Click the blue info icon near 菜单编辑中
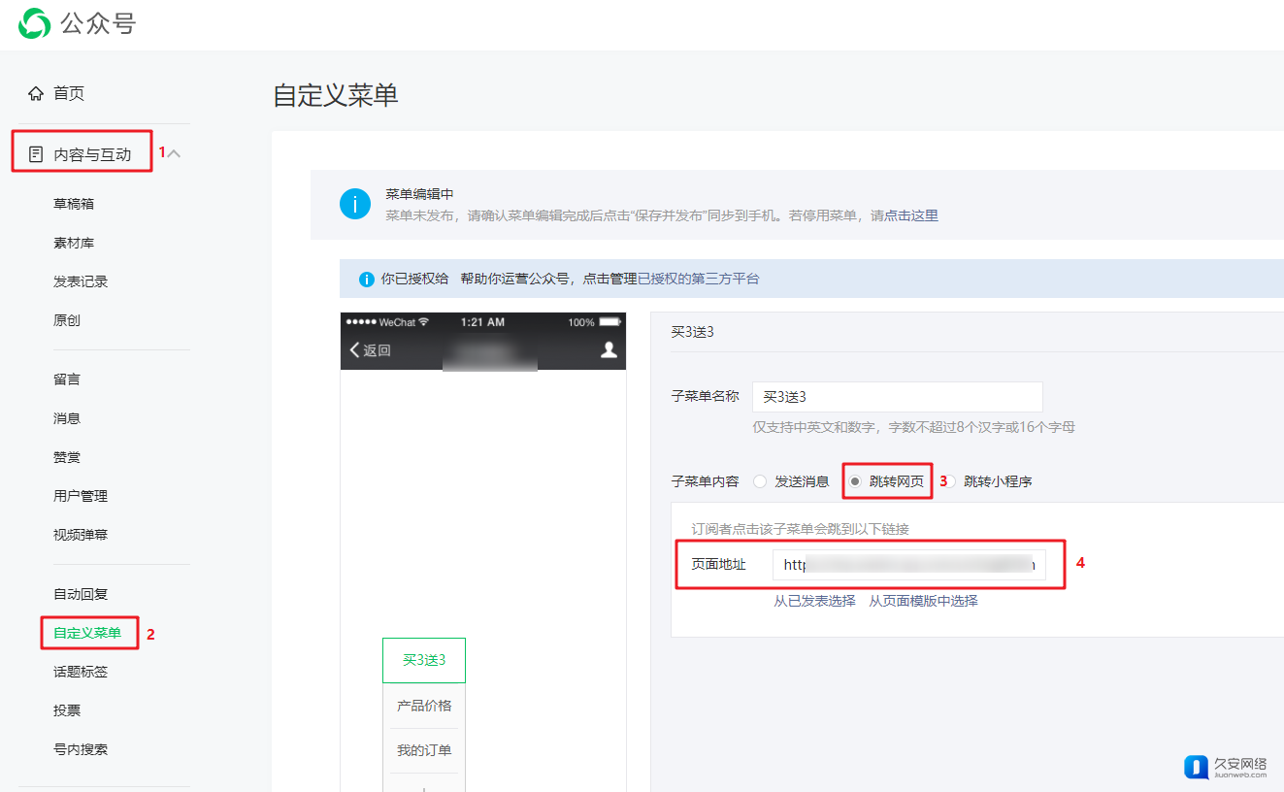This screenshot has width=1284, height=792. (354, 204)
